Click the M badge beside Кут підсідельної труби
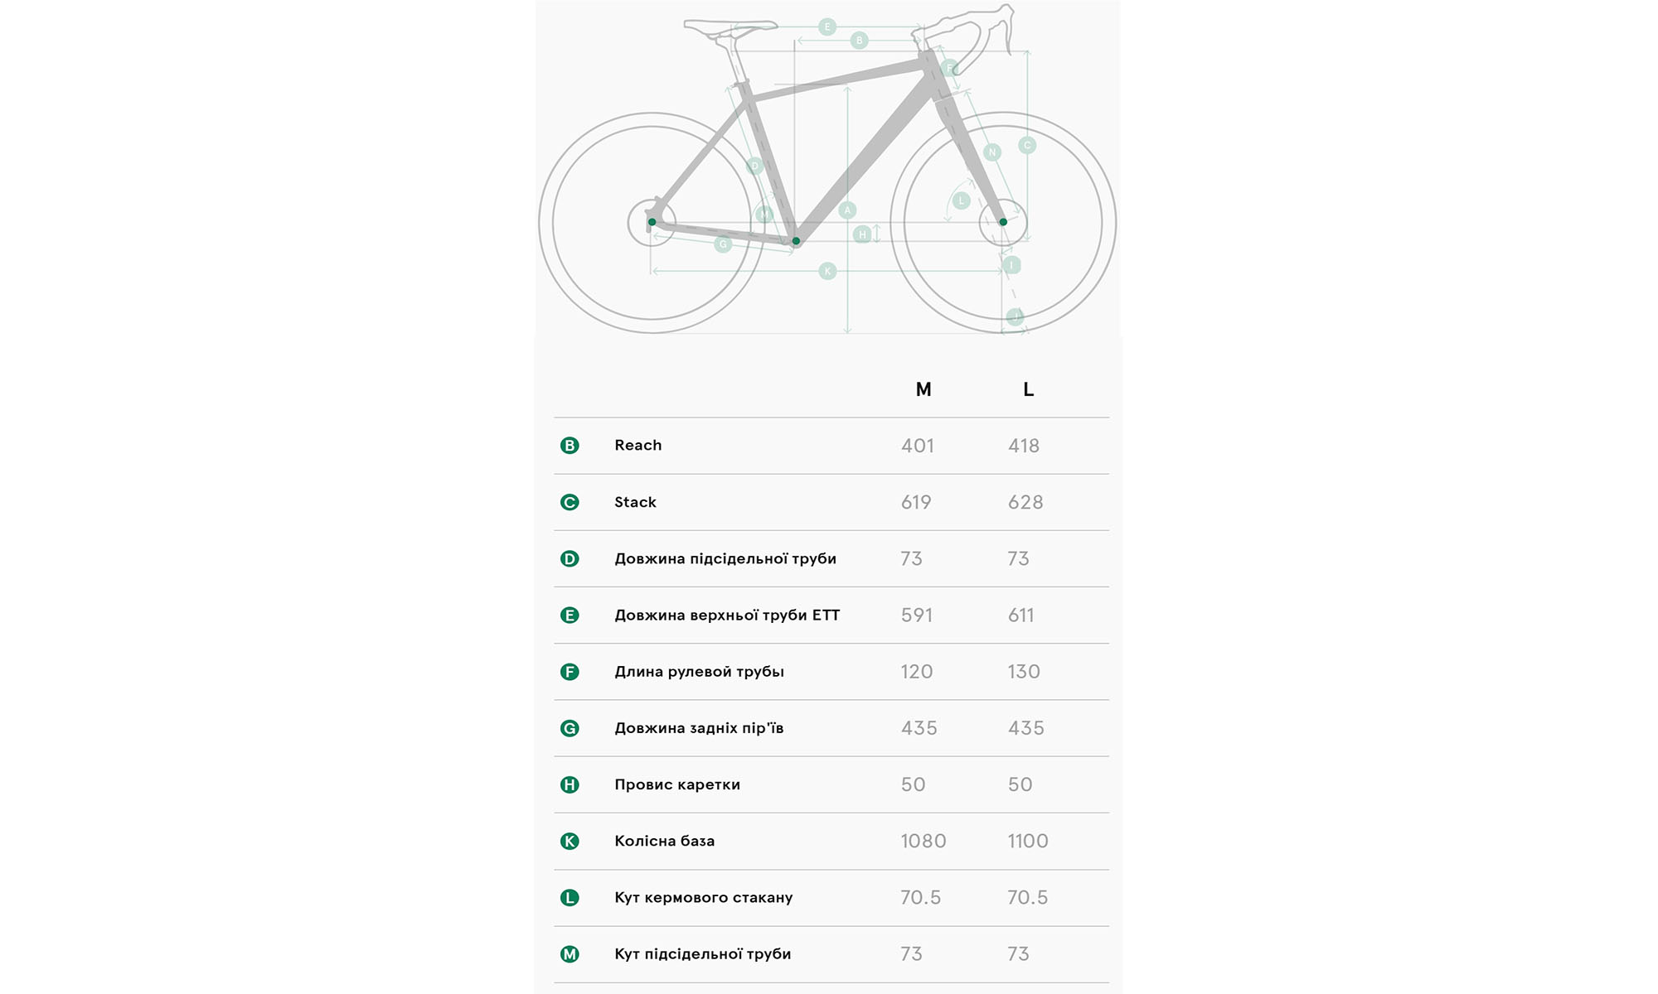This screenshot has height=994, width=1658. (570, 954)
